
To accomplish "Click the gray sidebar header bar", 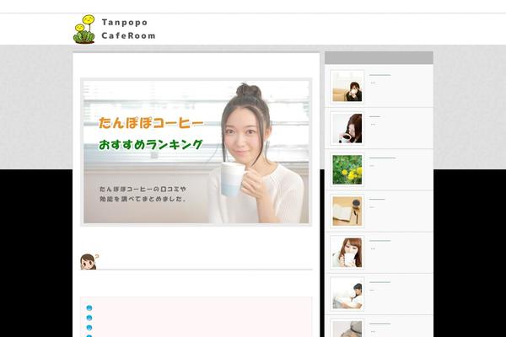I will [x=379, y=58].
